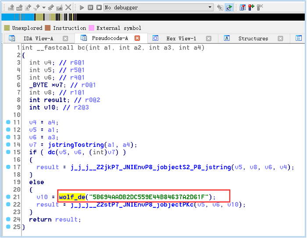Click the highlighted wolf_de function name

[x=72, y=197]
